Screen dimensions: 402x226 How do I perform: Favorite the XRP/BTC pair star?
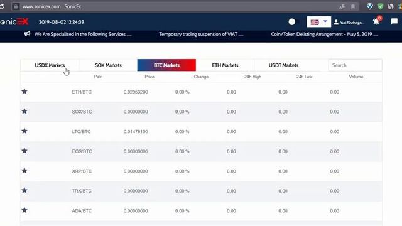[x=24, y=170]
